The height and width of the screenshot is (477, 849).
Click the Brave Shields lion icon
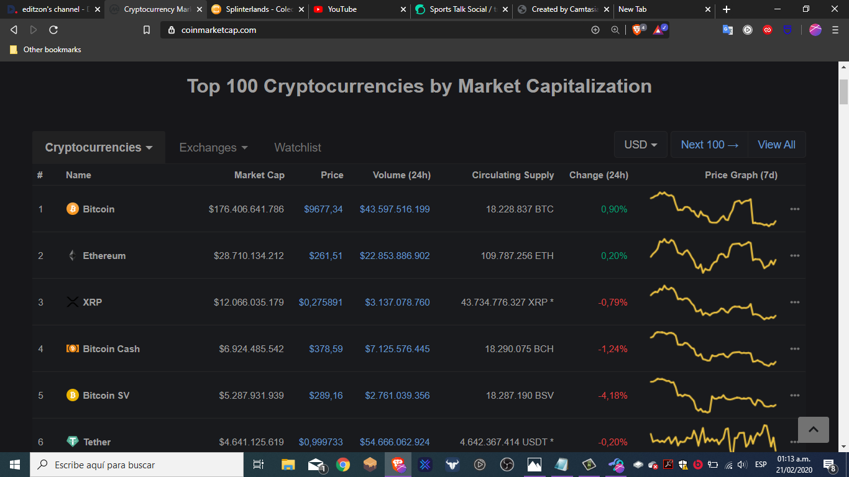coord(637,30)
